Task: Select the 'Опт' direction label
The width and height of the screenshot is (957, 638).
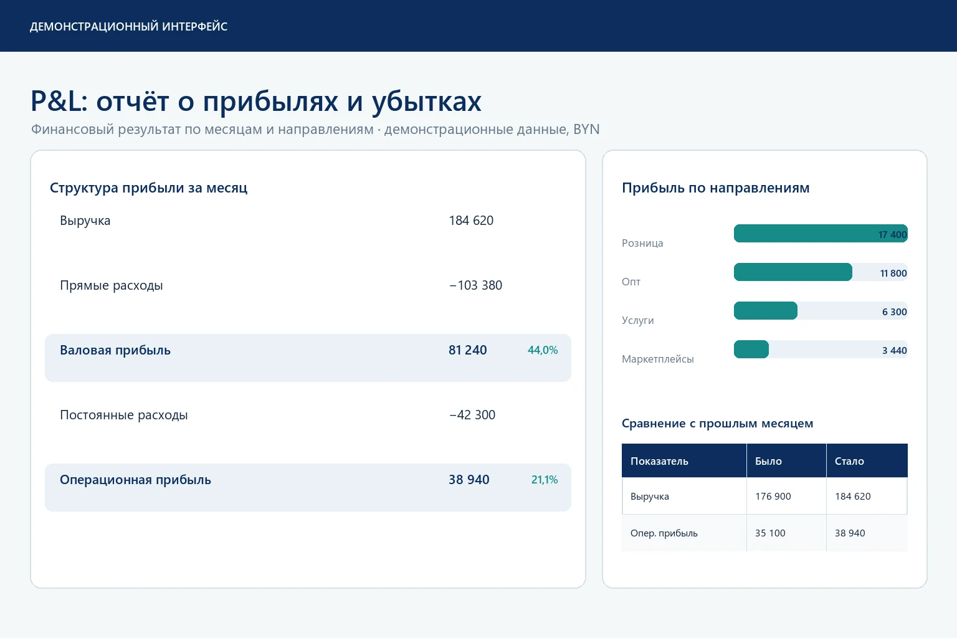Action: (x=631, y=282)
